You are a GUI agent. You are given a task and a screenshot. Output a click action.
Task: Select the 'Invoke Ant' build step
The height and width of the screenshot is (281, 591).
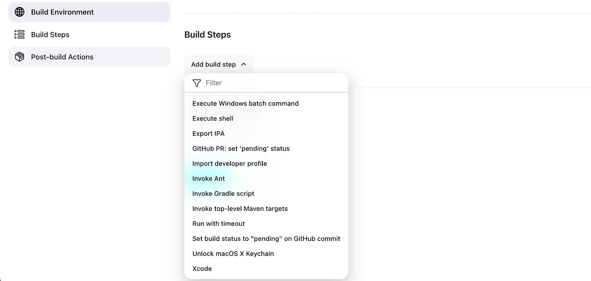[208, 178]
